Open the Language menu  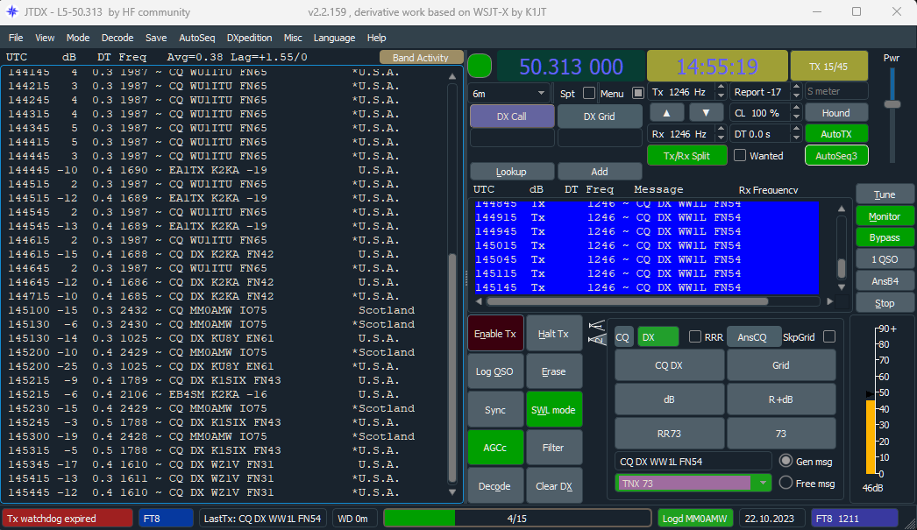[334, 38]
